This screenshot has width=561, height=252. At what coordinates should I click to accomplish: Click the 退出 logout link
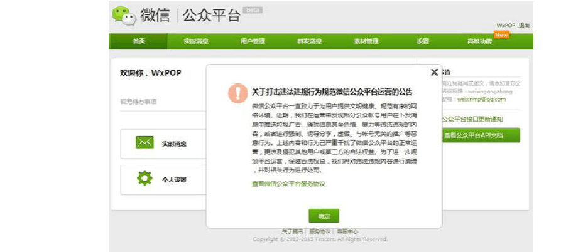[x=524, y=26]
